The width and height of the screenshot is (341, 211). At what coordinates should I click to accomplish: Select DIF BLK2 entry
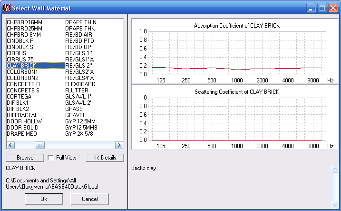point(18,109)
